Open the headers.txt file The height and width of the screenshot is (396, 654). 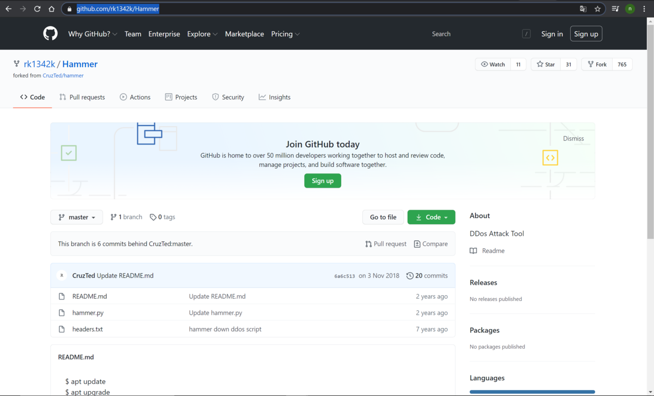coord(87,329)
